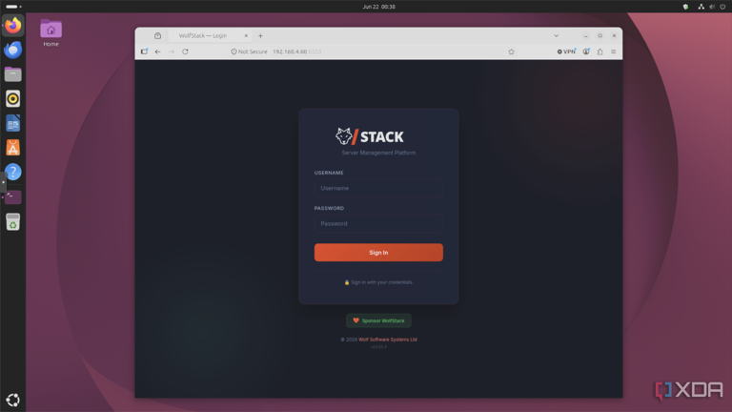The height and width of the screenshot is (412, 732).
Task: Click the Sign In button
Action: (x=378, y=252)
